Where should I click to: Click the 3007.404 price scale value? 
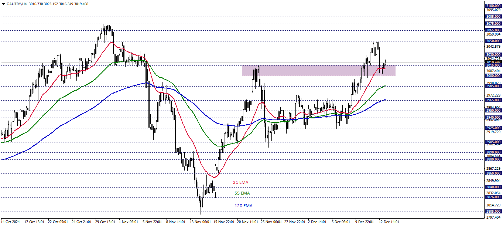click(493, 71)
